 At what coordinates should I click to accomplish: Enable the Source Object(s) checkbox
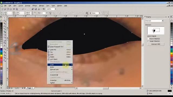(148, 39)
